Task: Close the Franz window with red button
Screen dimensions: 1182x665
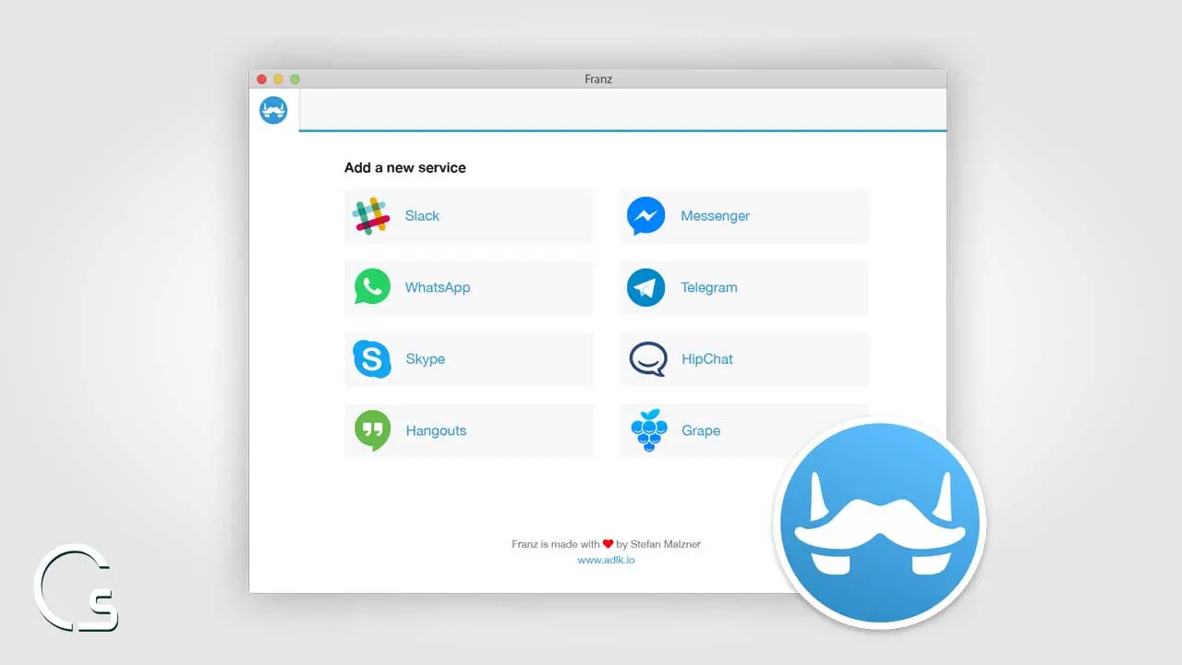Action: tap(261, 79)
